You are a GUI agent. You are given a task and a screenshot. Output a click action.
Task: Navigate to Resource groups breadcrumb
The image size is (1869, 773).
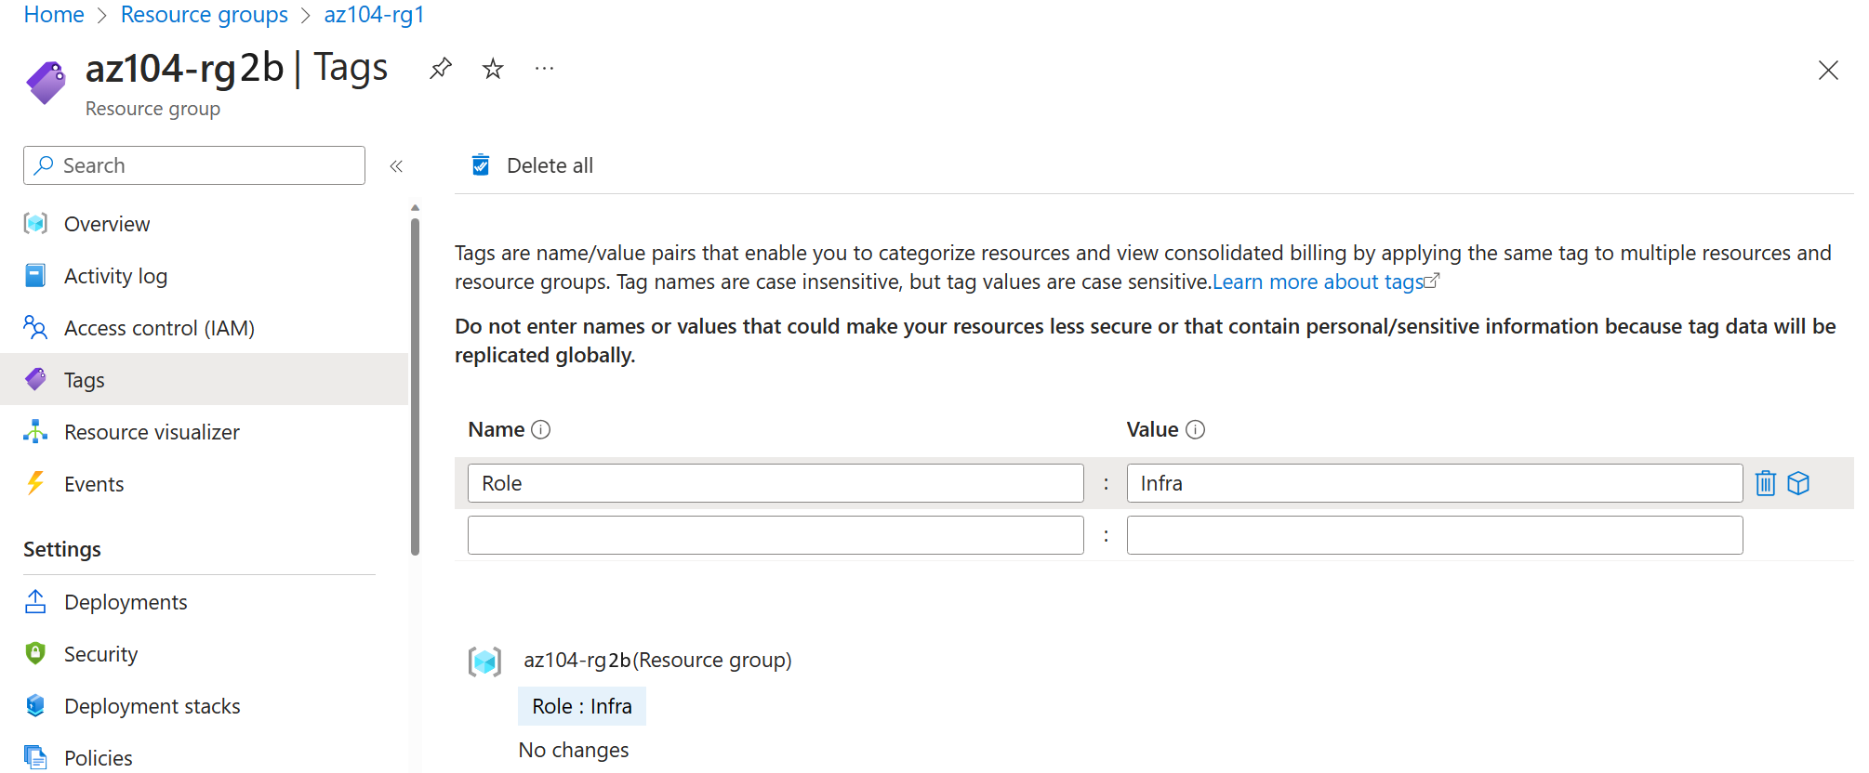click(x=205, y=15)
